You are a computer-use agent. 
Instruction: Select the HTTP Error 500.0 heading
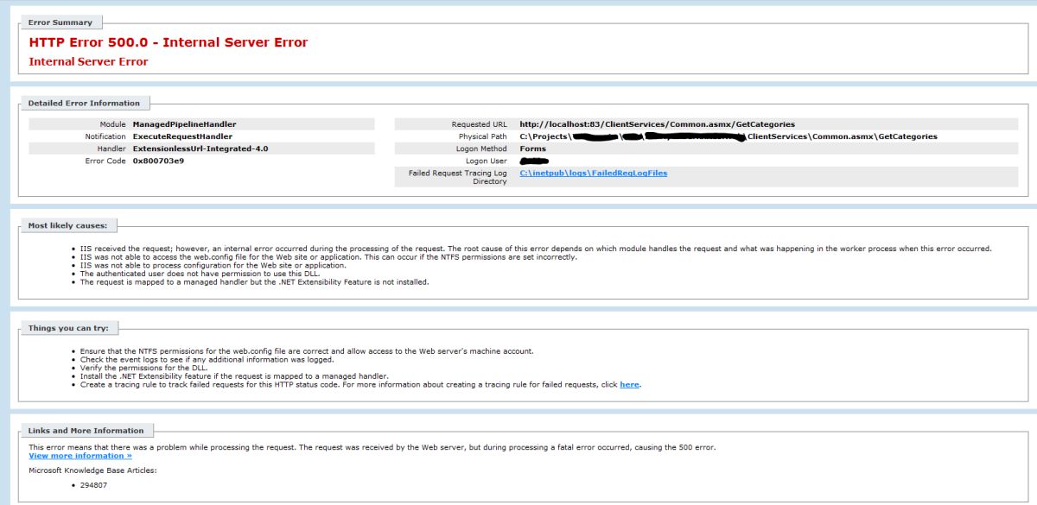pos(169,42)
